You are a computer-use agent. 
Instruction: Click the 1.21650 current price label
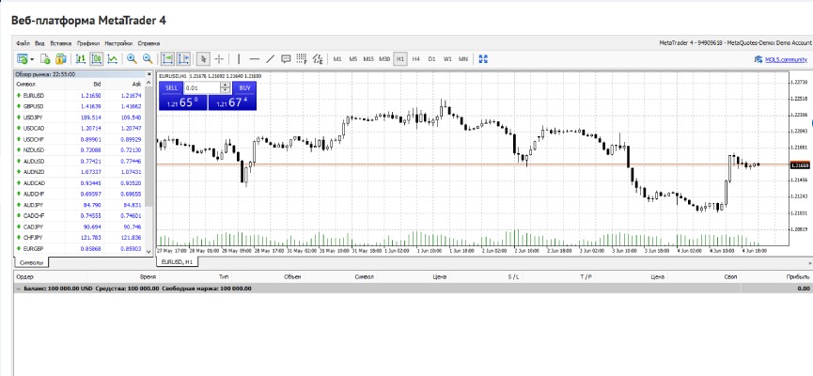(x=800, y=164)
